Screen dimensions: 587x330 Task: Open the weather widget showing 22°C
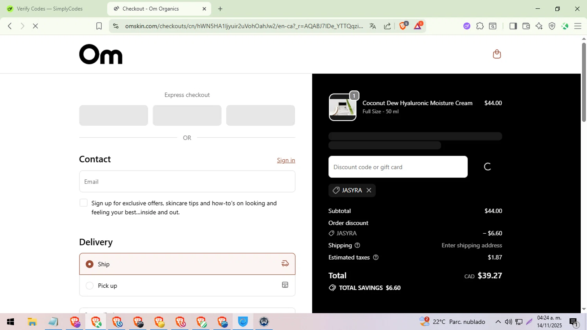(x=452, y=322)
